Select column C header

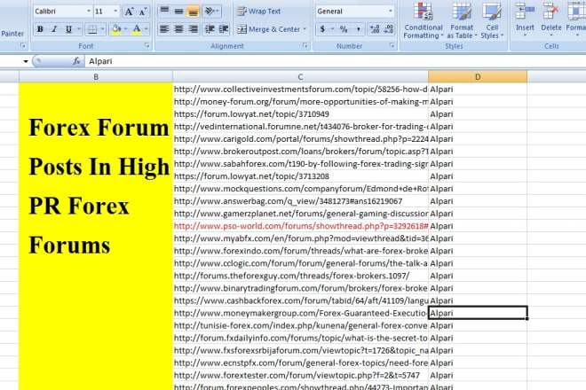[x=300, y=77]
